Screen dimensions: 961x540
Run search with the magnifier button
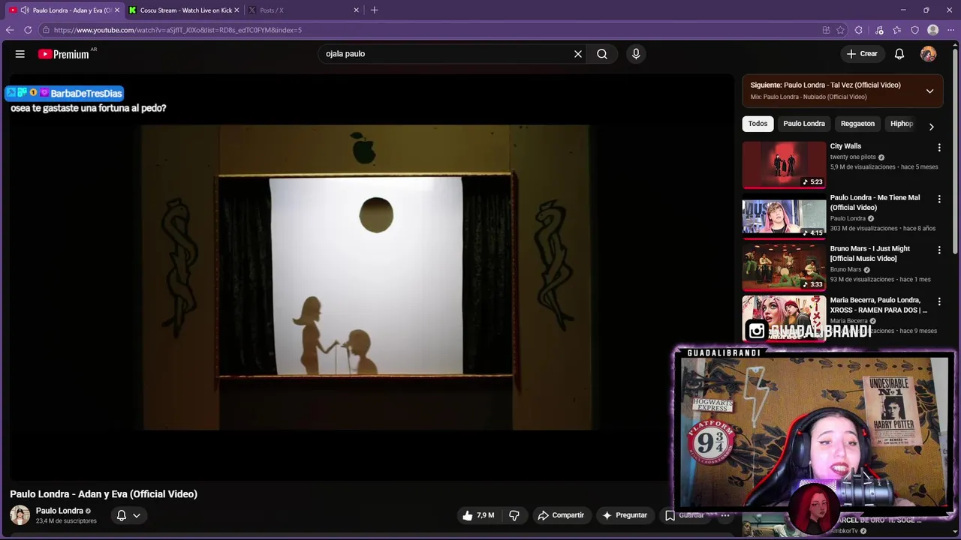[602, 54]
